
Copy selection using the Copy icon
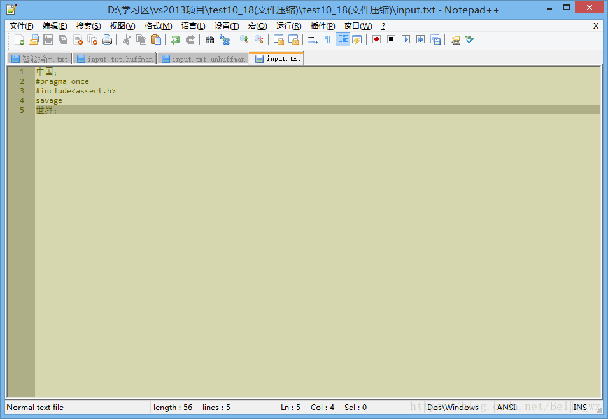(141, 39)
